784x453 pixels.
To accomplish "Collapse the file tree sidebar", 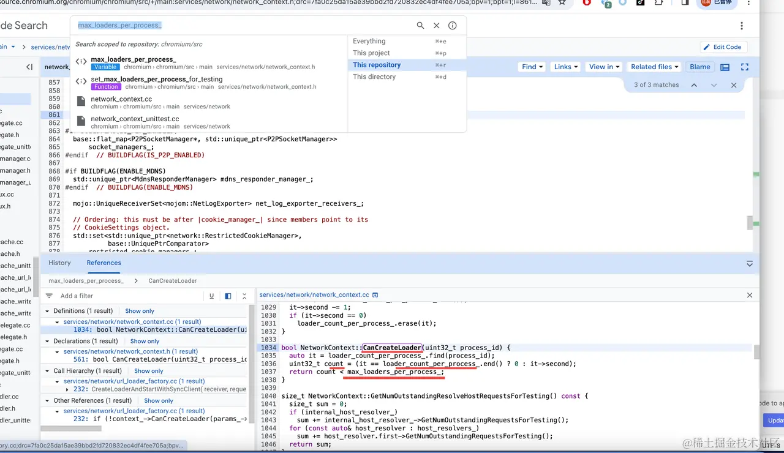I will tap(29, 67).
